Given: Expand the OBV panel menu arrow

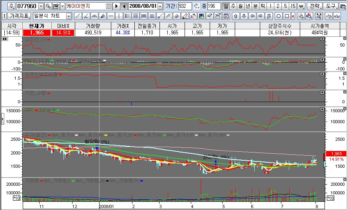Looking at the screenshot, I should (322, 109).
